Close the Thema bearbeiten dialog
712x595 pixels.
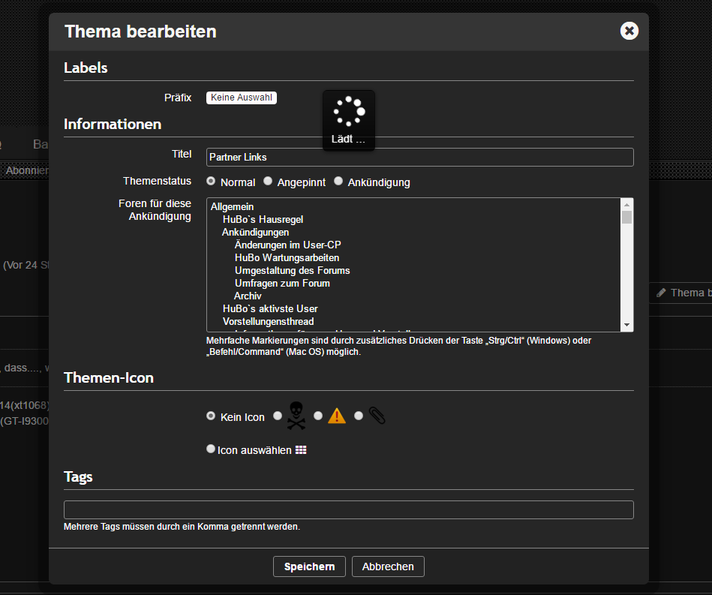click(x=629, y=31)
